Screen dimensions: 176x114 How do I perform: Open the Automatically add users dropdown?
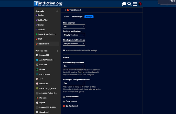click(x=74, y=66)
